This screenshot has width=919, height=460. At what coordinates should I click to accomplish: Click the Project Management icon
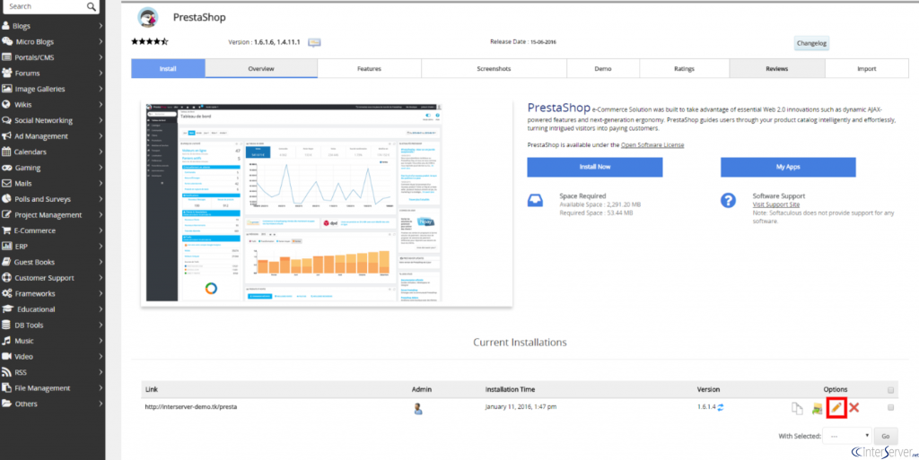pos(6,215)
